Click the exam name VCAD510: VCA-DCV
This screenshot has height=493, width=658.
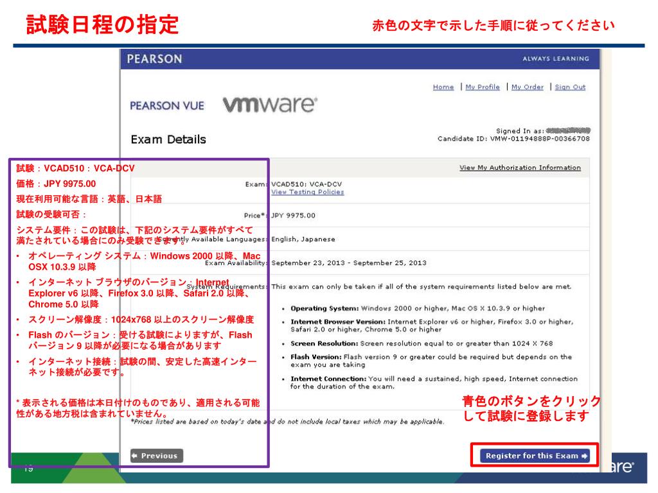click(x=307, y=184)
